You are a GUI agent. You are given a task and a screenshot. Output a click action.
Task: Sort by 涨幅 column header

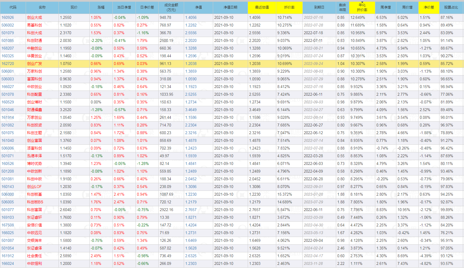pyautogui.click(x=101, y=7)
